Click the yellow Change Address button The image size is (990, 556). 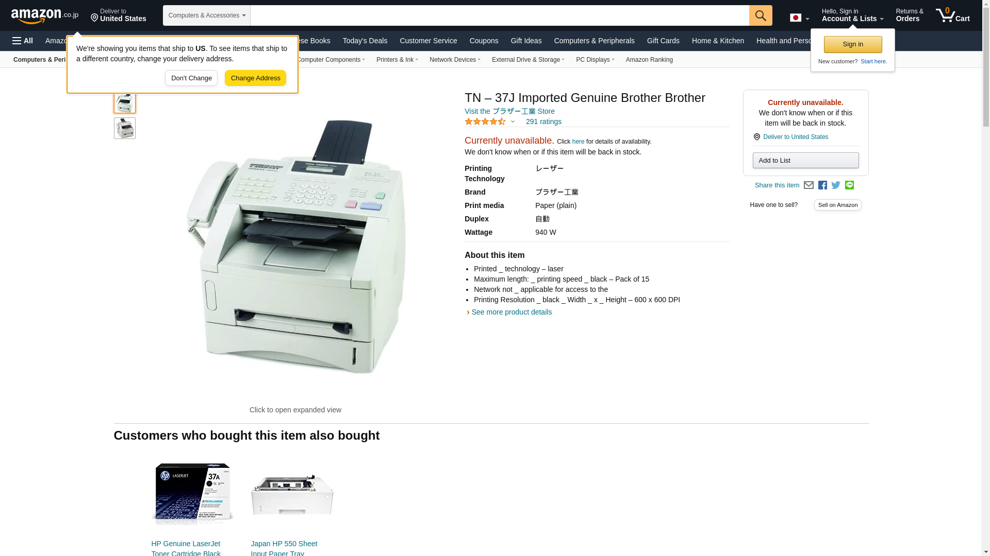(x=255, y=78)
